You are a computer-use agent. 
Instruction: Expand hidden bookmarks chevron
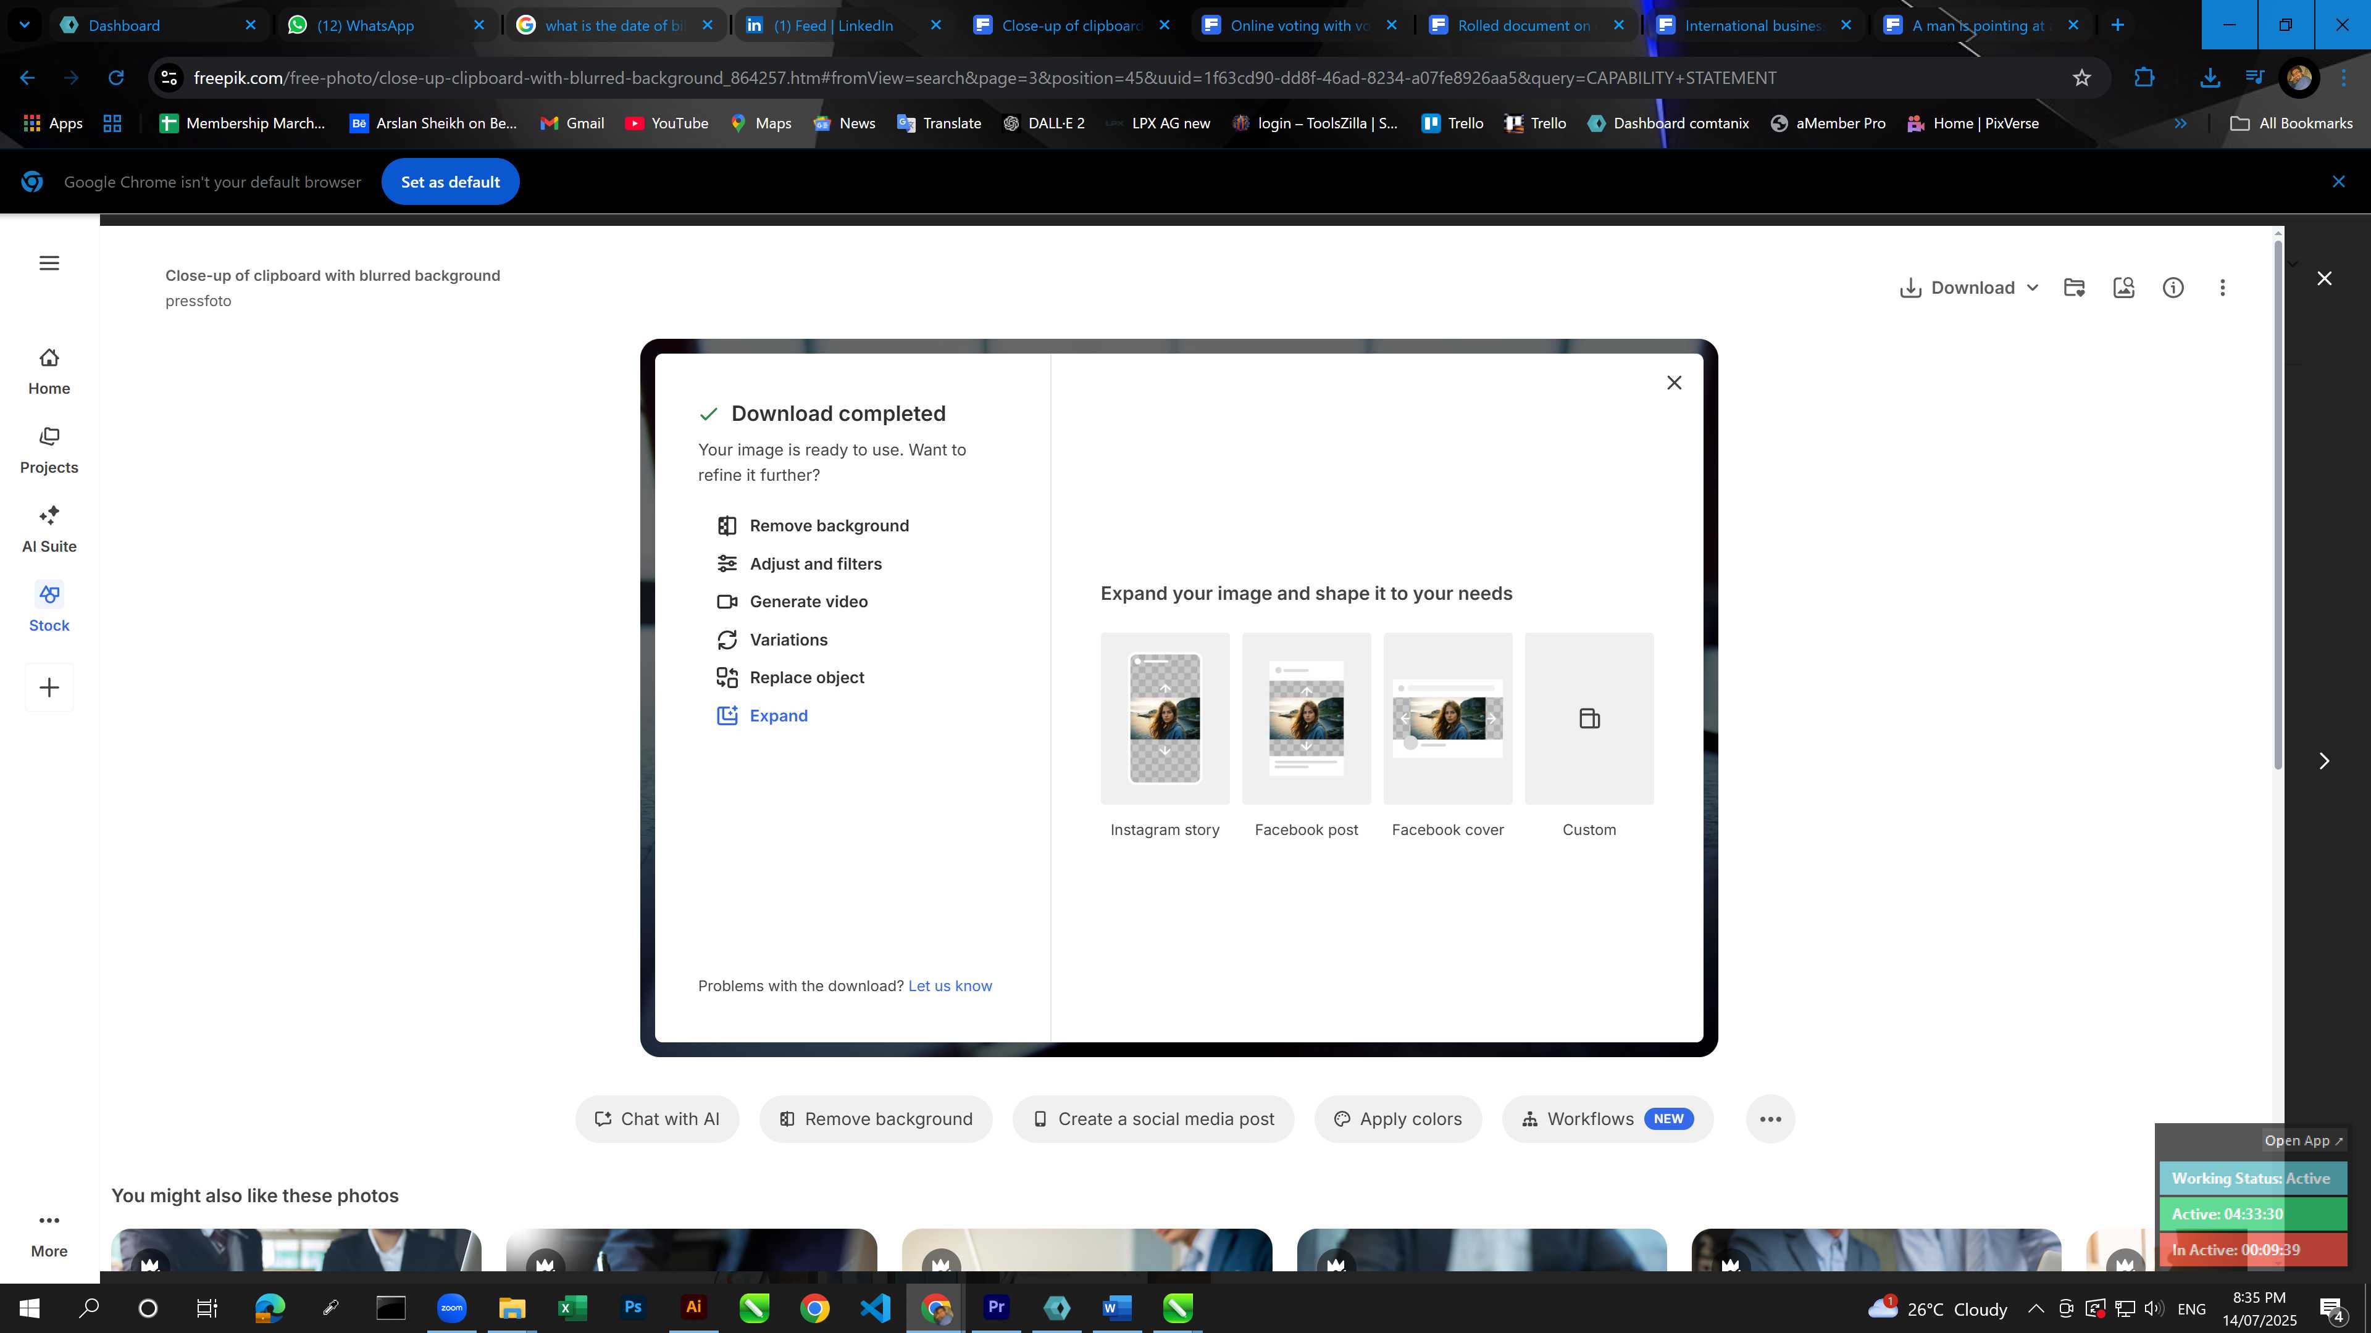click(2180, 123)
